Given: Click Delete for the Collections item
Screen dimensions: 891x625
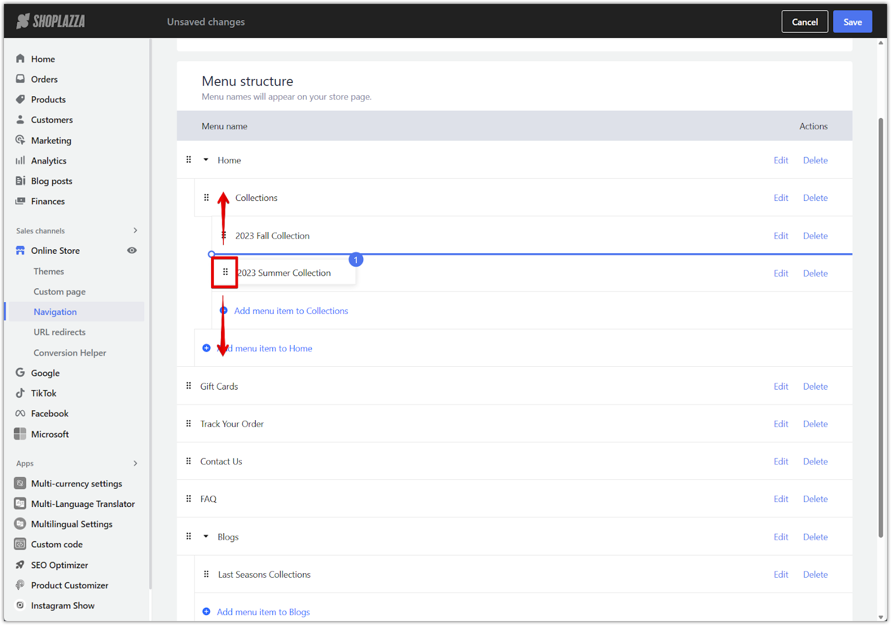Looking at the screenshot, I should click(x=815, y=198).
